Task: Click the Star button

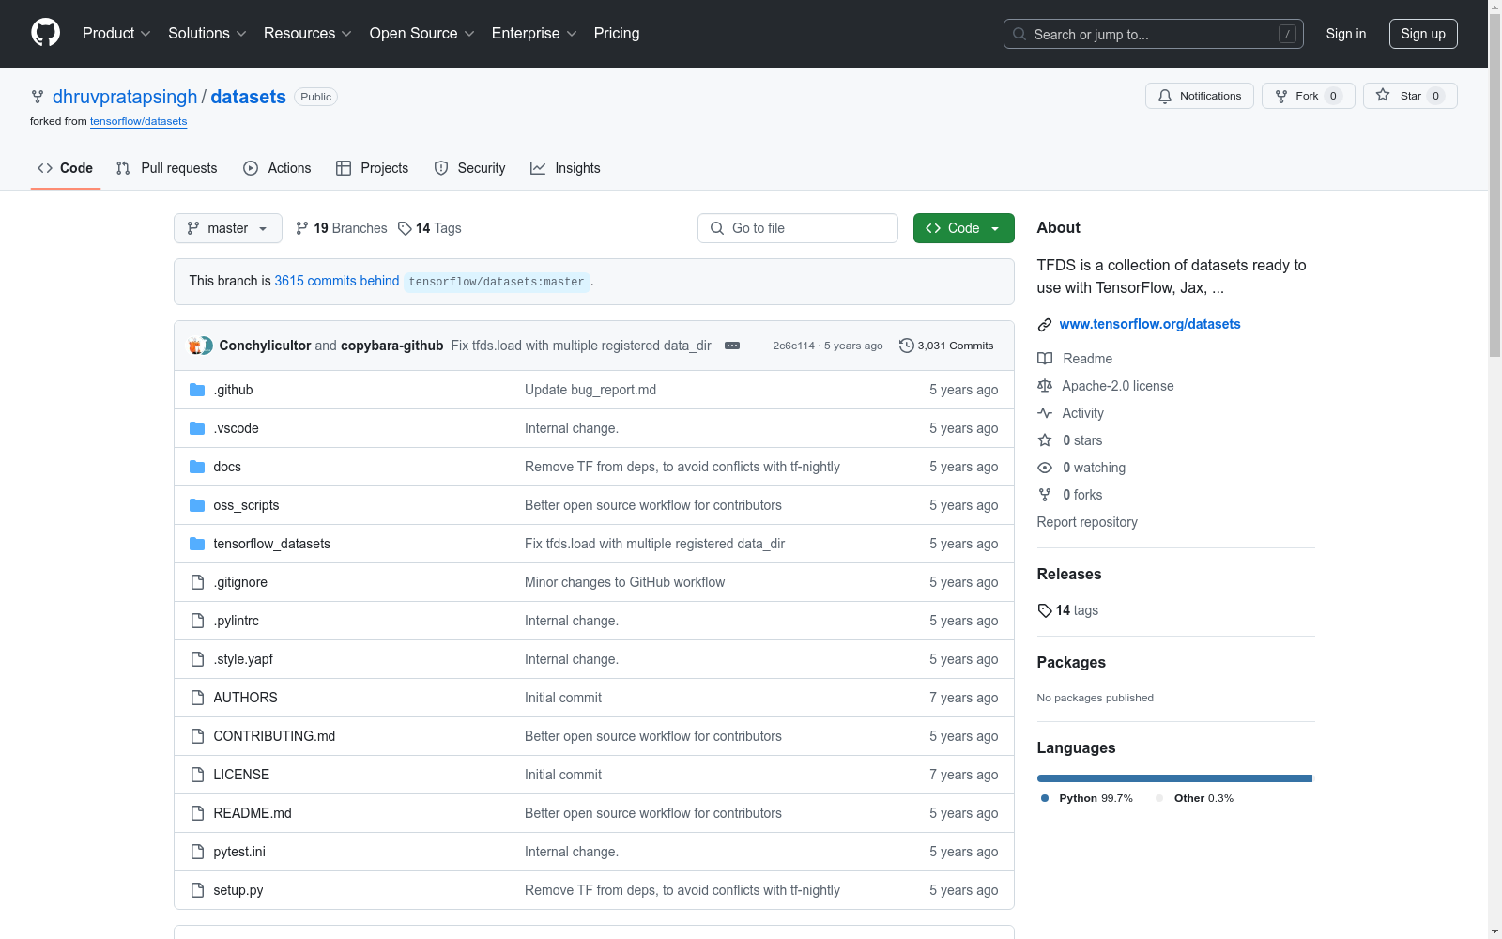Action: point(1410,96)
